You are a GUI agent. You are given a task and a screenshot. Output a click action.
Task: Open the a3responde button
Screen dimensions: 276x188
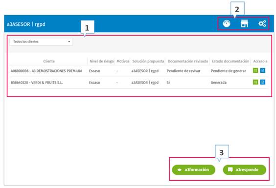(x=245, y=170)
